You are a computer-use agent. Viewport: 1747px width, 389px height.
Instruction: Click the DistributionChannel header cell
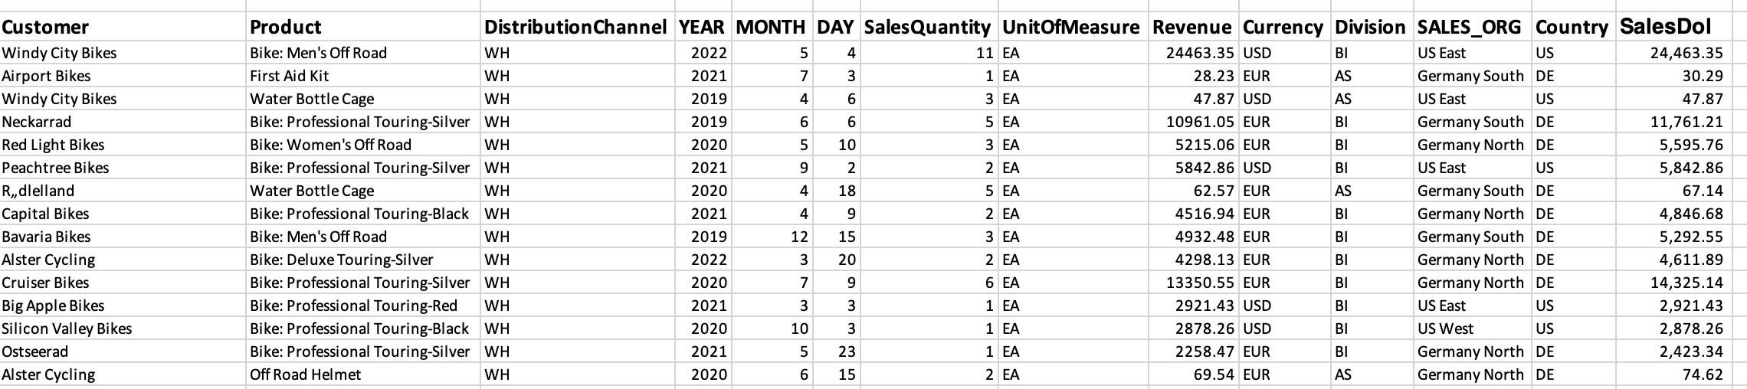(x=575, y=28)
